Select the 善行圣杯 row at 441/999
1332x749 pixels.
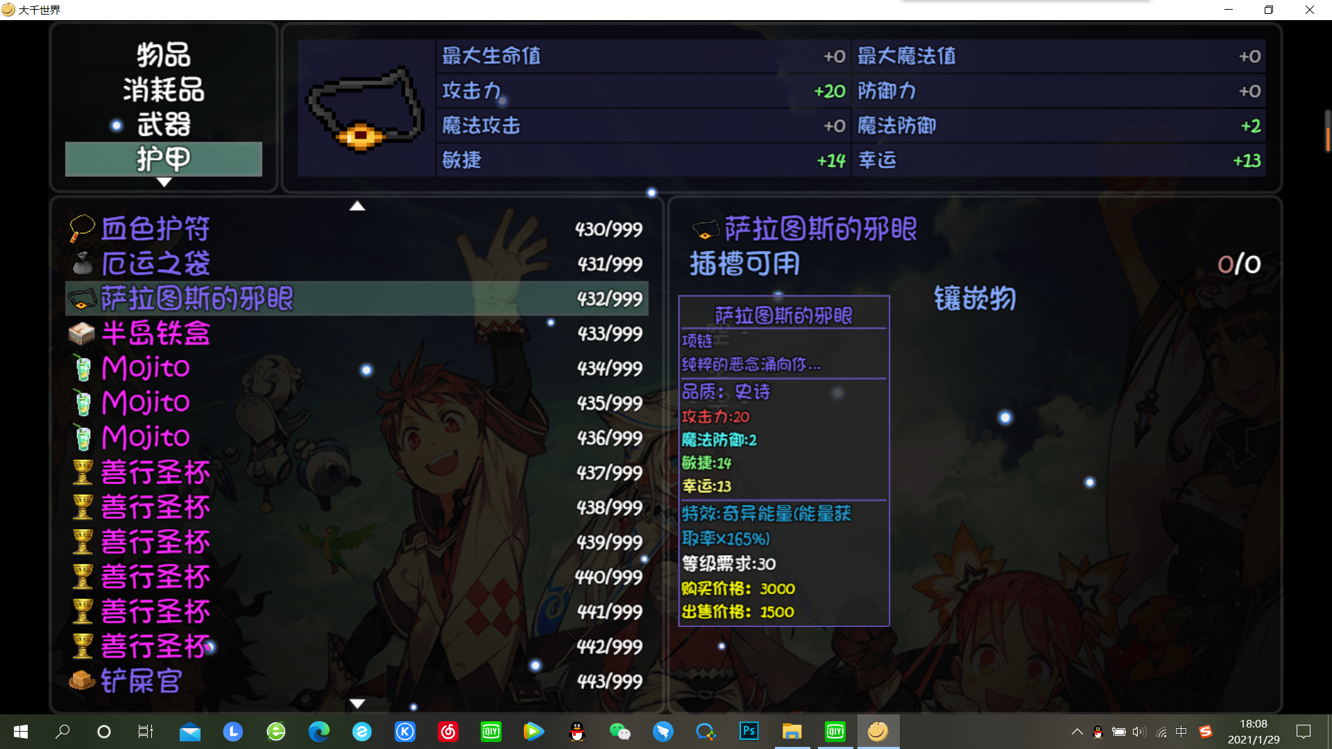click(x=357, y=611)
